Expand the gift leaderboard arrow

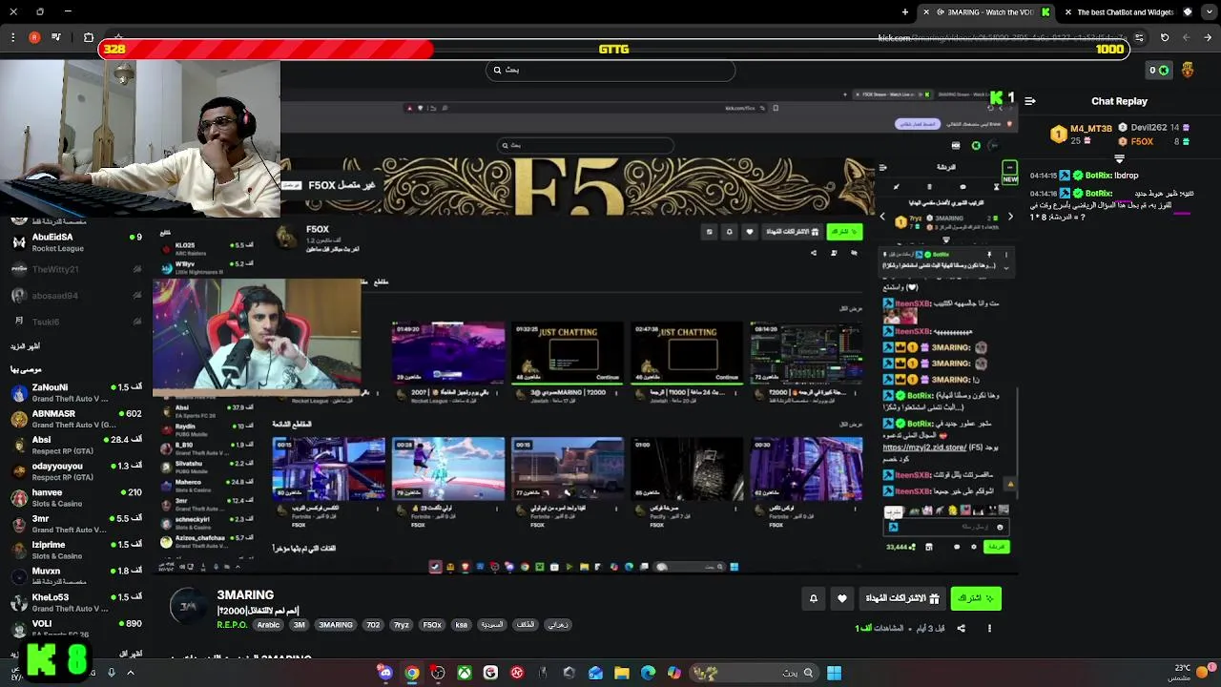(x=1120, y=157)
